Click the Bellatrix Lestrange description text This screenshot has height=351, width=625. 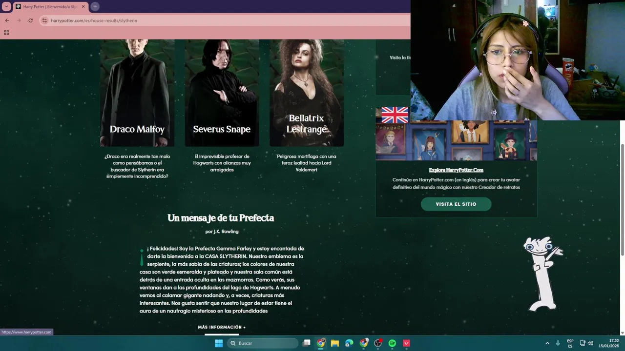tap(307, 163)
